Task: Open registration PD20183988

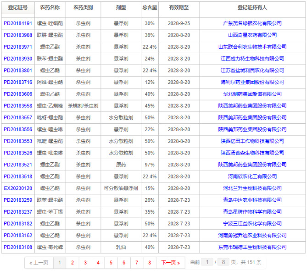Action: click(x=18, y=35)
